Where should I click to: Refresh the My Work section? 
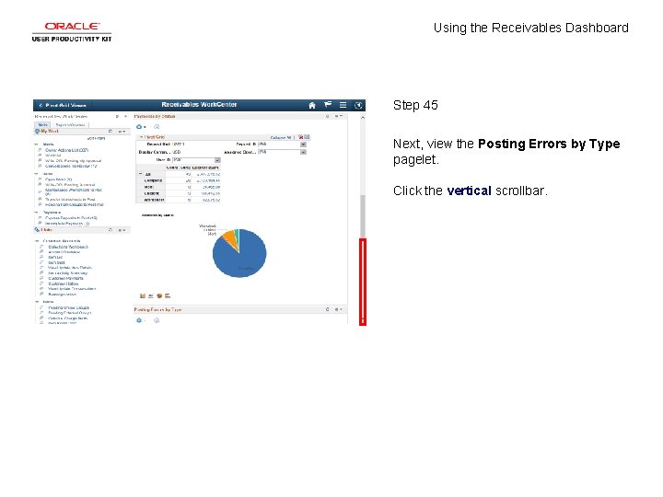tap(110, 132)
